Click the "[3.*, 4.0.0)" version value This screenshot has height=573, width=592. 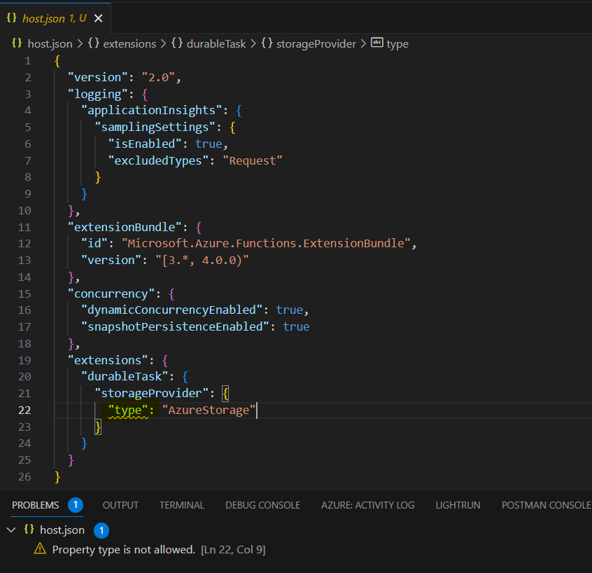coord(202,260)
